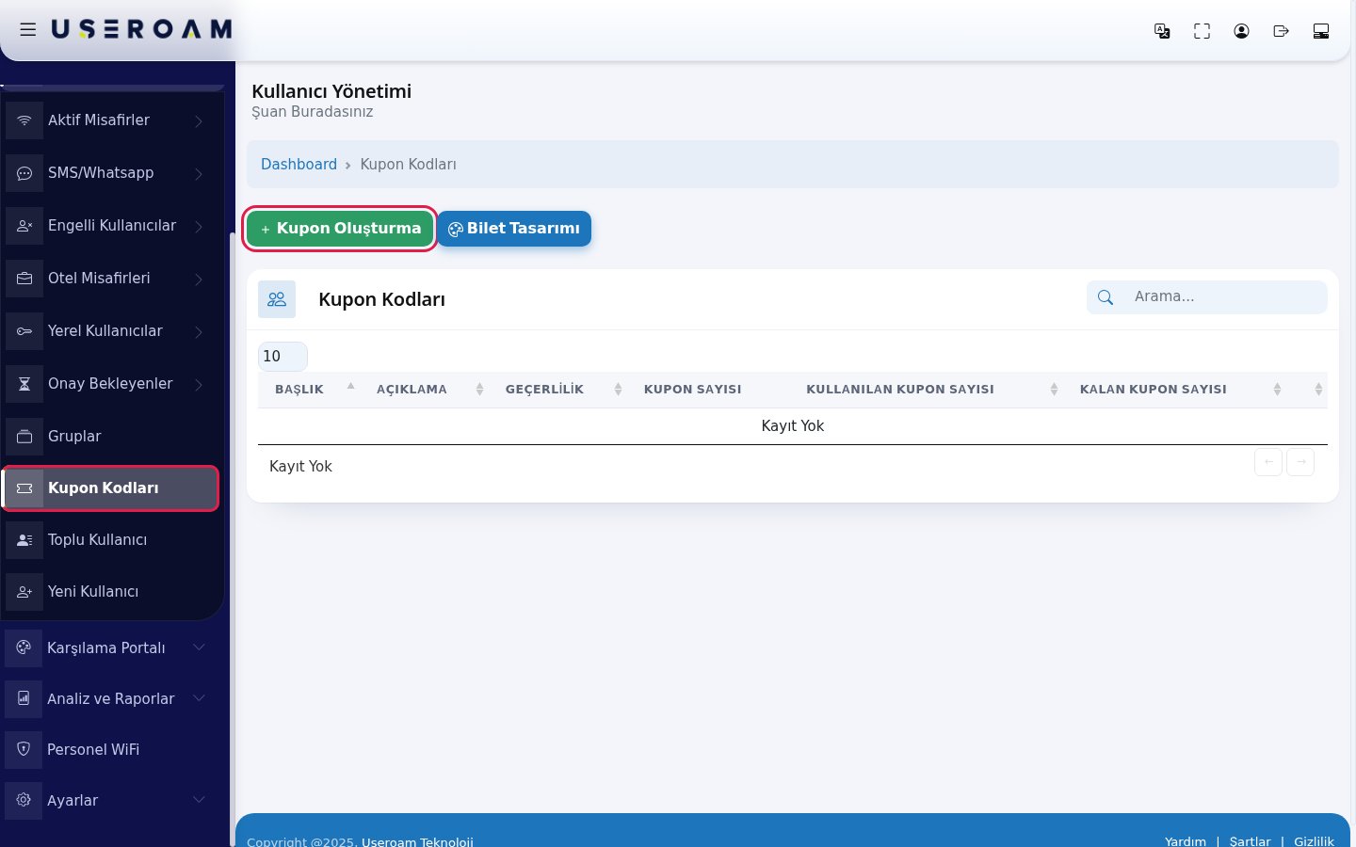The width and height of the screenshot is (1356, 847).
Task: Click the Arama search input field
Action: 1224,297
